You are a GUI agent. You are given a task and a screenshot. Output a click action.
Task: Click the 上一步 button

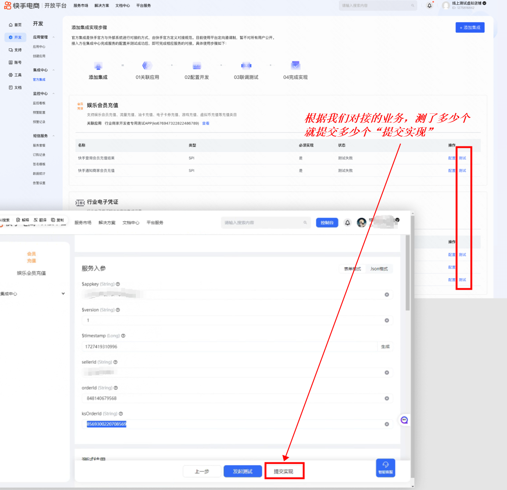pos(202,471)
